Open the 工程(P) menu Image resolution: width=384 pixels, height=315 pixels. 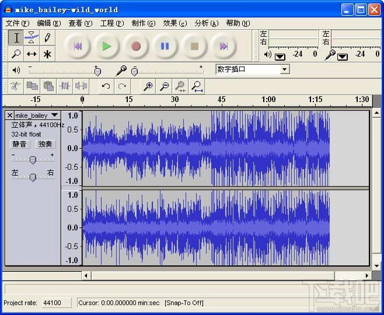point(112,23)
